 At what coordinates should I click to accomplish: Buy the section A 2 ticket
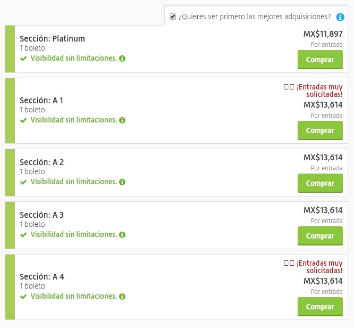[x=320, y=183]
